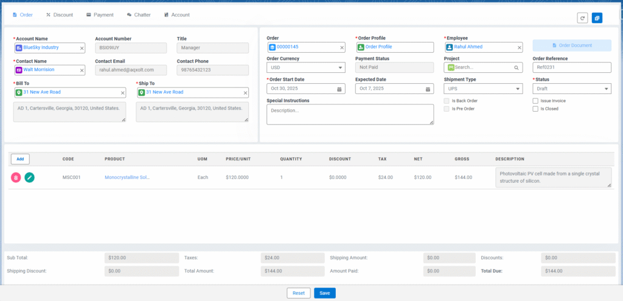The image size is (623, 301).
Task: Clear the Rahul Ahmed employee field
Action: pos(519,47)
